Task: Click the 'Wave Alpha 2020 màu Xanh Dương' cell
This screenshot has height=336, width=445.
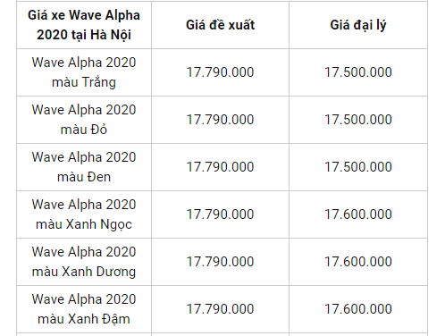Action: click(x=84, y=262)
